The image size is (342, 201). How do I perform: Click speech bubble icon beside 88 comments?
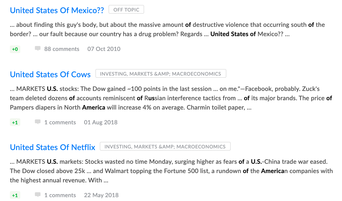click(38, 49)
